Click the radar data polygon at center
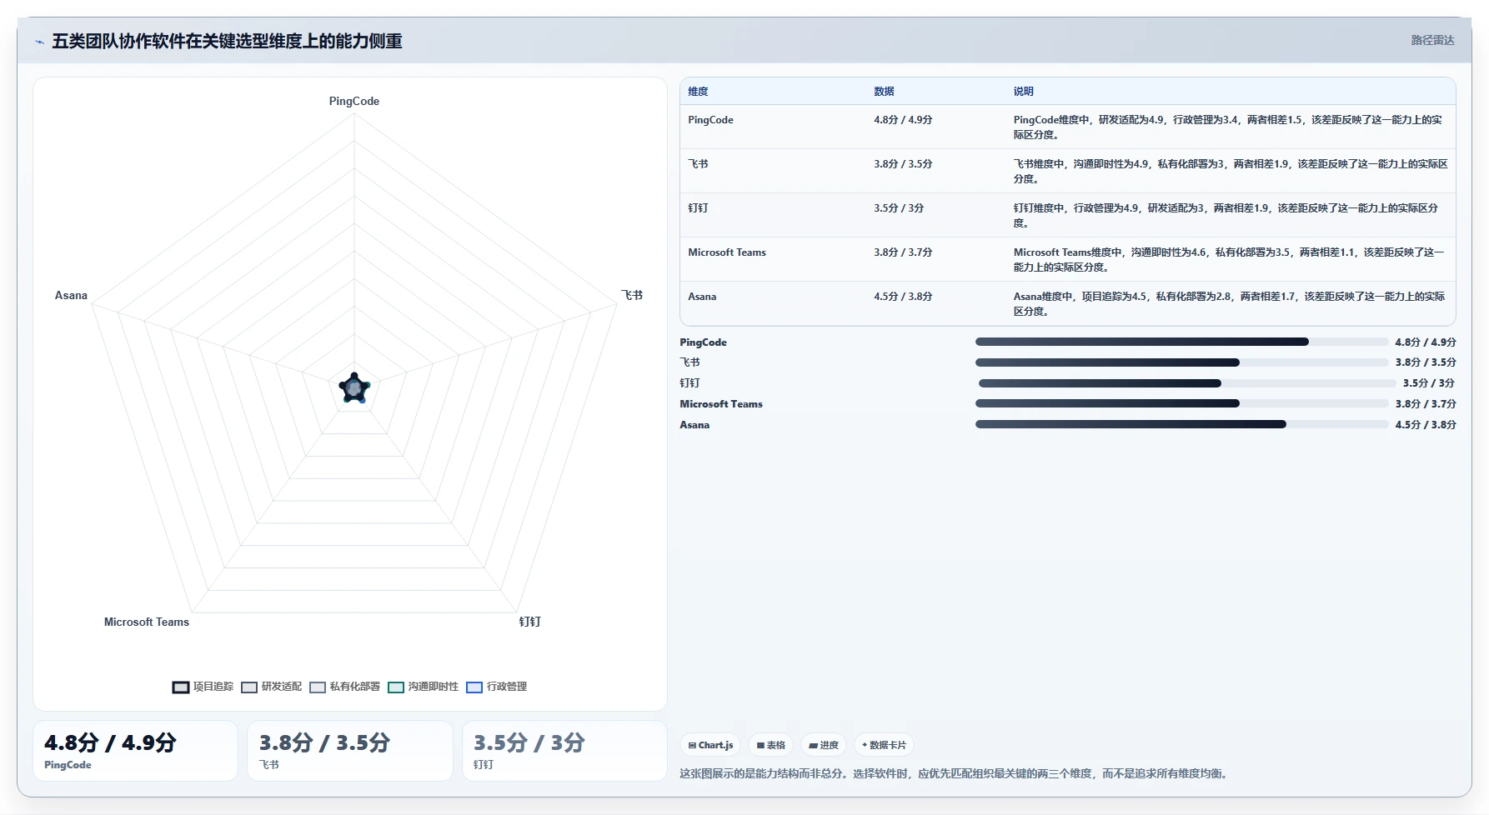 (x=354, y=388)
